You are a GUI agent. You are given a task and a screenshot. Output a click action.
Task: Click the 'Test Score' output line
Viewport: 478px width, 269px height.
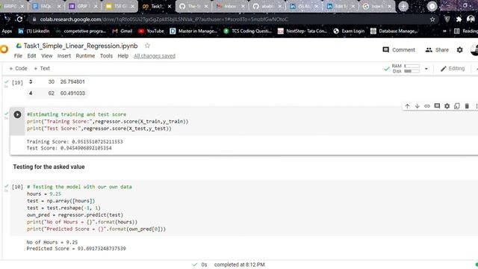pyautogui.click(x=69, y=148)
